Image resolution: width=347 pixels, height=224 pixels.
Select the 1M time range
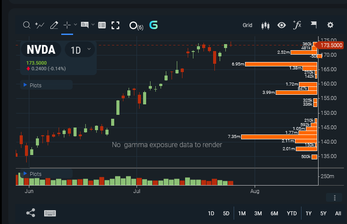click(242, 214)
